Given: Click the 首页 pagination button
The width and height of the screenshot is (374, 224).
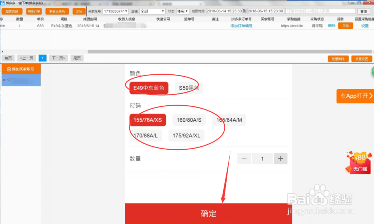Looking at the screenshot, I should pos(8,58).
